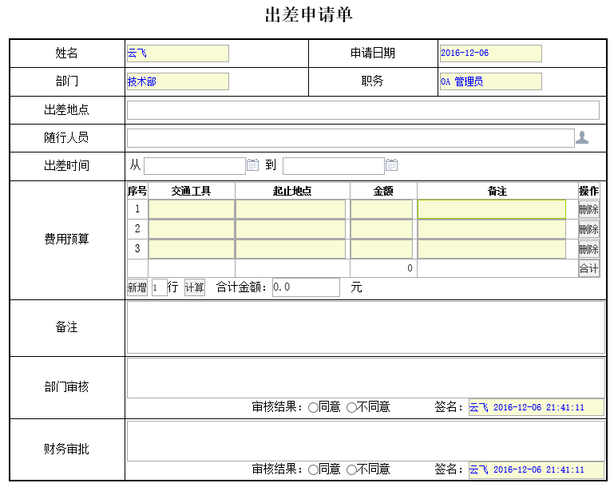Viewport: 614px width, 491px height.
Task: Click the 费用预算 row label
Action: [x=66, y=239]
